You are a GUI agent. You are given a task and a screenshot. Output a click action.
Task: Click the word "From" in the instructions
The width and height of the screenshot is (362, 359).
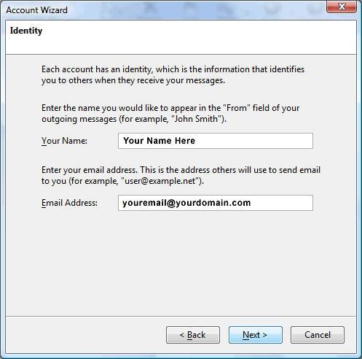(x=237, y=108)
